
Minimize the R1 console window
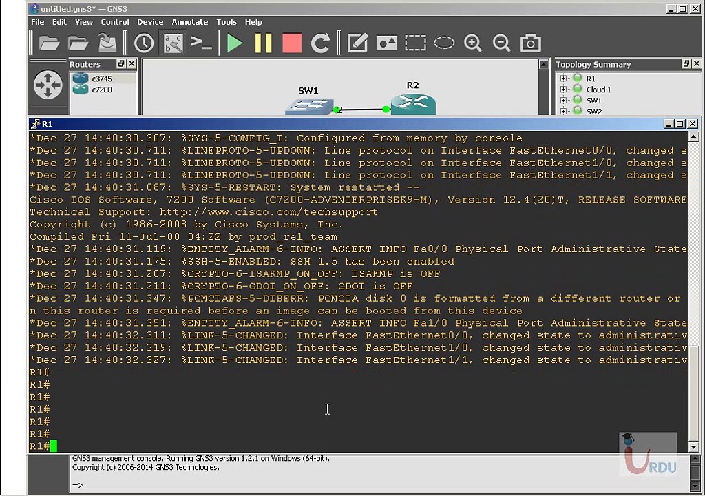[x=669, y=124]
